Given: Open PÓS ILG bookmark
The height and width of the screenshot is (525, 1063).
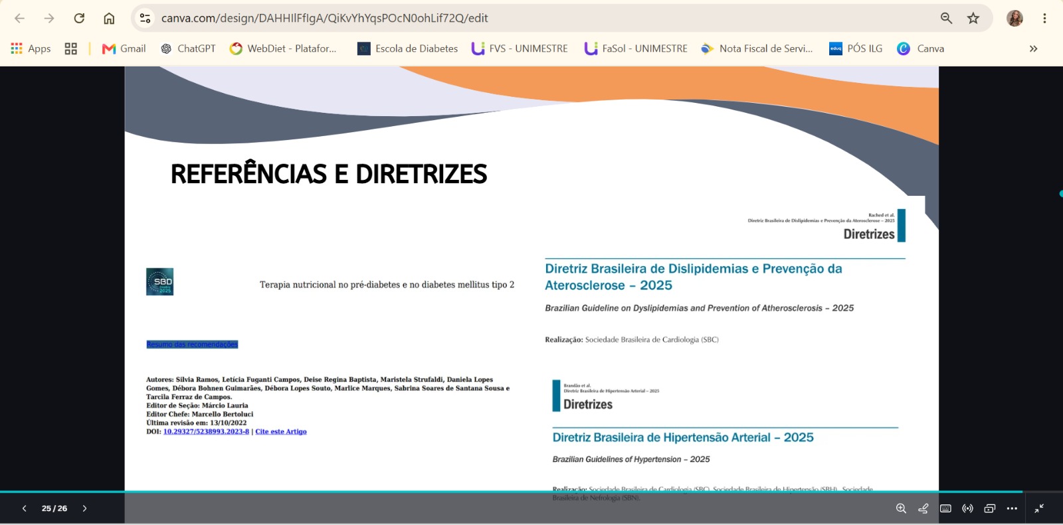Looking at the screenshot, I should [856, 48].
